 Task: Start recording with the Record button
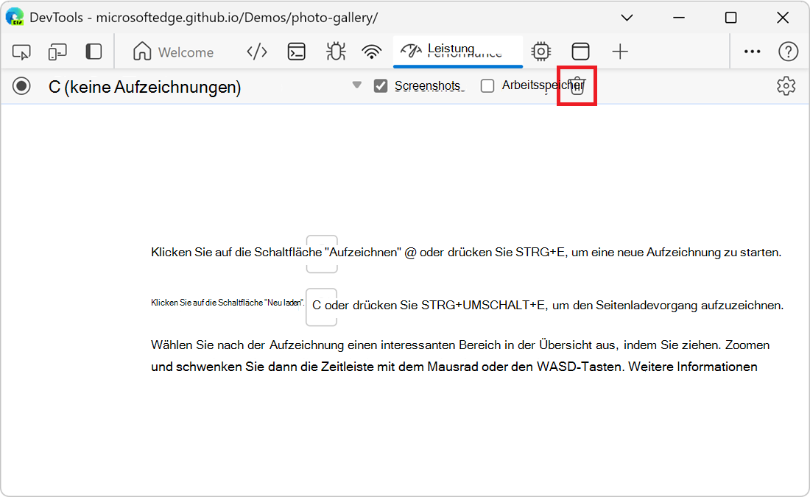[x=21, y=85]
